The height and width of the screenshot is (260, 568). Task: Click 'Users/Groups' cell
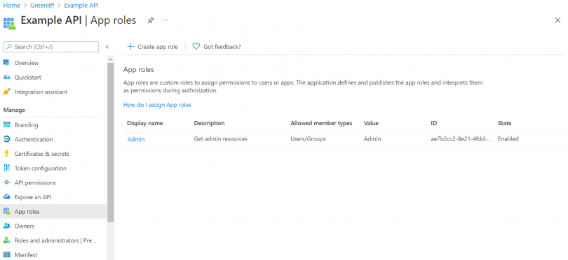pos(308,138)
